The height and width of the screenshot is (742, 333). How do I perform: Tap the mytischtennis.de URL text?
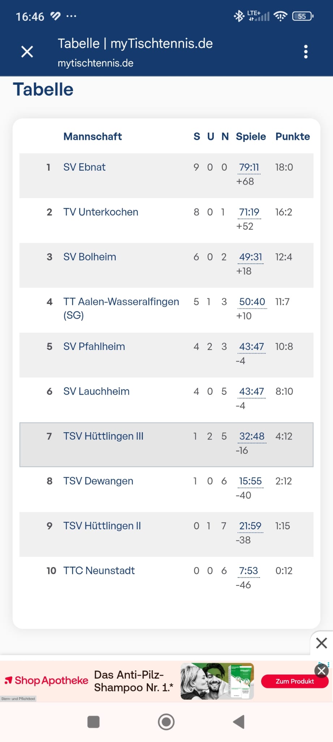[x=95, y=63]
